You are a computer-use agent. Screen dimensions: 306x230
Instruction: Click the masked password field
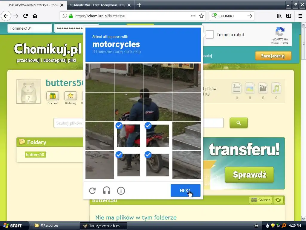69,28
